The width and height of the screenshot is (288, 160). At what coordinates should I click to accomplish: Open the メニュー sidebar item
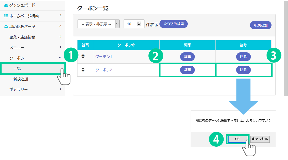17,47
